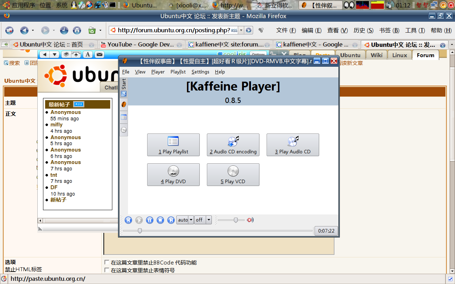This screenshot has height=284, width=455.
Task: Stop playback in Kaffeine
Action: pos(160,220)
